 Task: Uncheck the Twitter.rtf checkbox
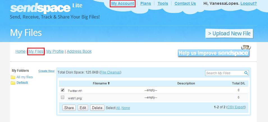click(63, 90)
